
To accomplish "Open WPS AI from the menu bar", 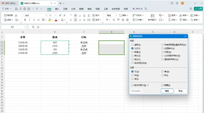I will pyautogui.click(x=137, y=9).
